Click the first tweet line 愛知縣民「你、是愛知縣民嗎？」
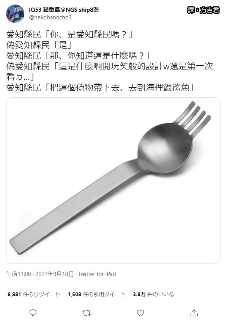Image resolution: width=227 pixels, height=322 pixels. [70, 34]
